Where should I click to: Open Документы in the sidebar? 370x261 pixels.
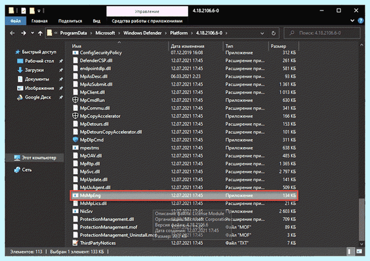click(x=37, y=79)
